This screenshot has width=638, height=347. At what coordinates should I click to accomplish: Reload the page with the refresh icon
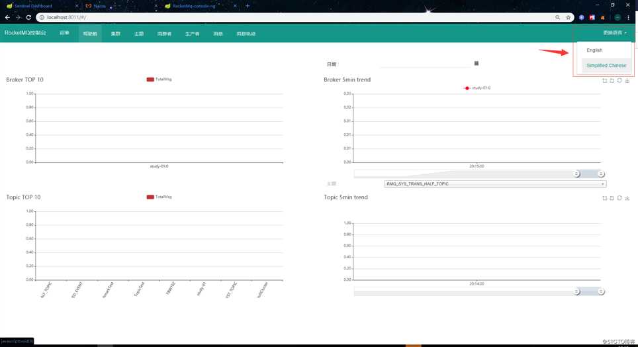(28, 17)
